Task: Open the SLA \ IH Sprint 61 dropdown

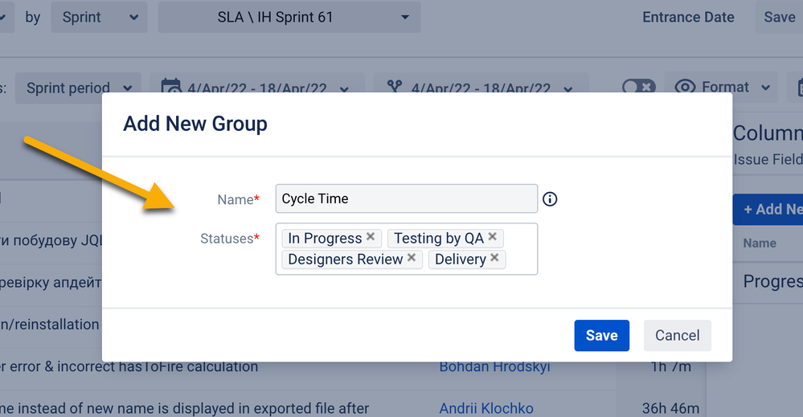Action: click(289, 18)
